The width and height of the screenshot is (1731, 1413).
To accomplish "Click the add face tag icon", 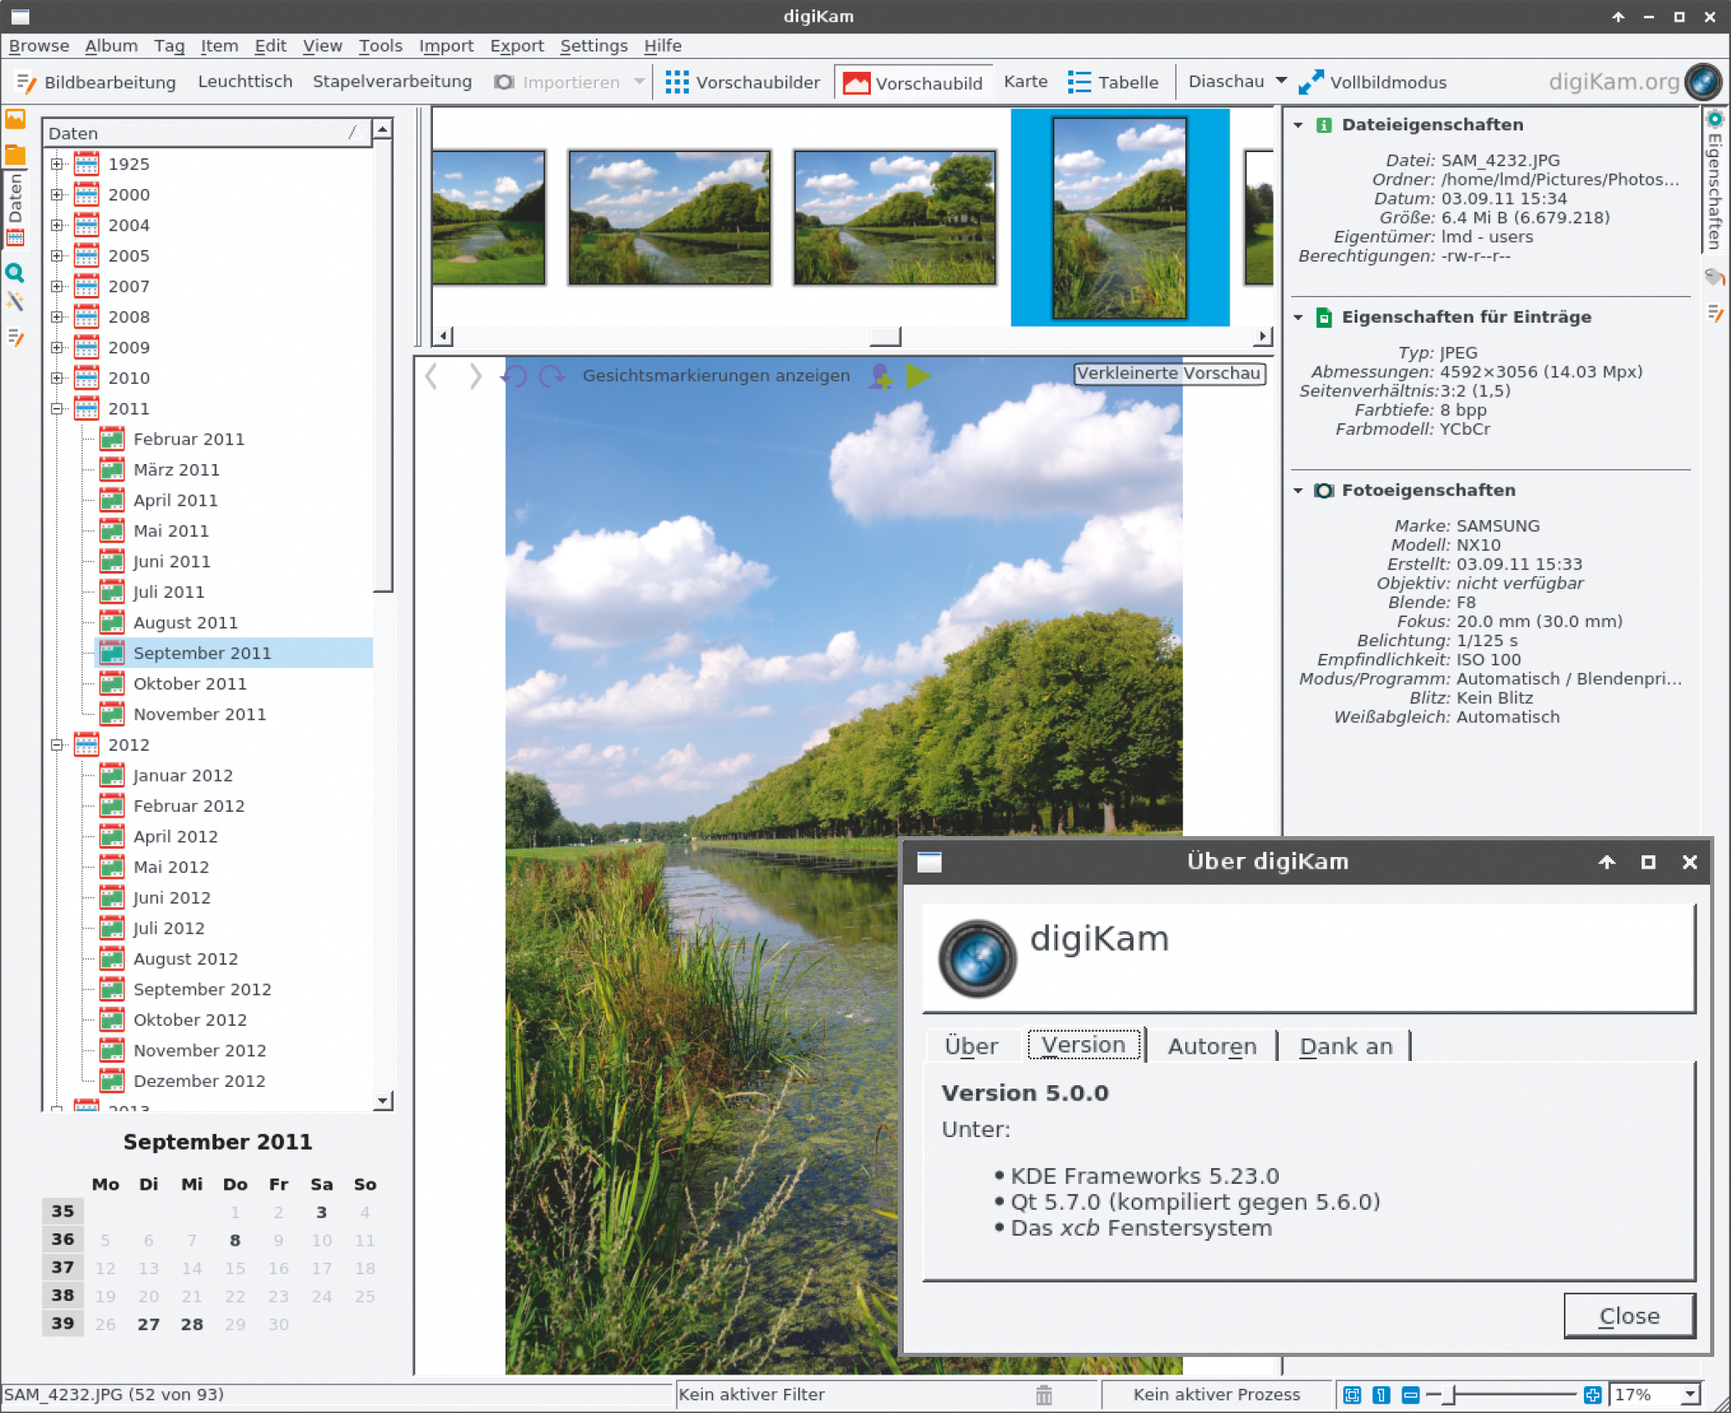I will point(879,376).
